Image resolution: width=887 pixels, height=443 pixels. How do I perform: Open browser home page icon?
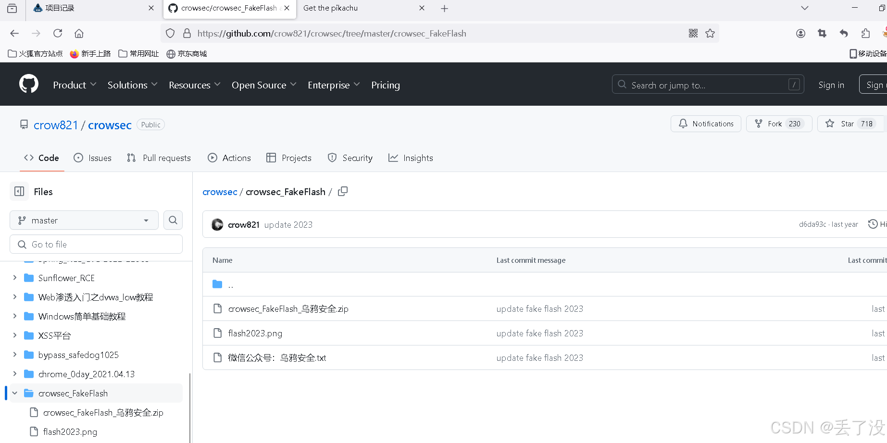coord(79,33)
